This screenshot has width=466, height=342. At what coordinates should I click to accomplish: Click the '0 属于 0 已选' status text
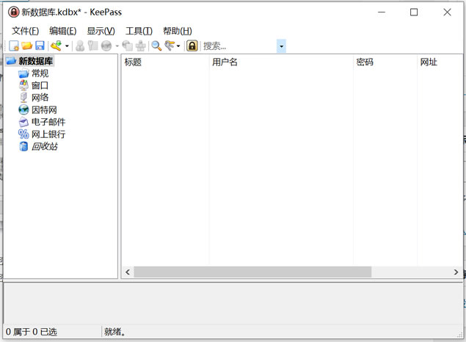pyautogui.click(x=32, y=332)
